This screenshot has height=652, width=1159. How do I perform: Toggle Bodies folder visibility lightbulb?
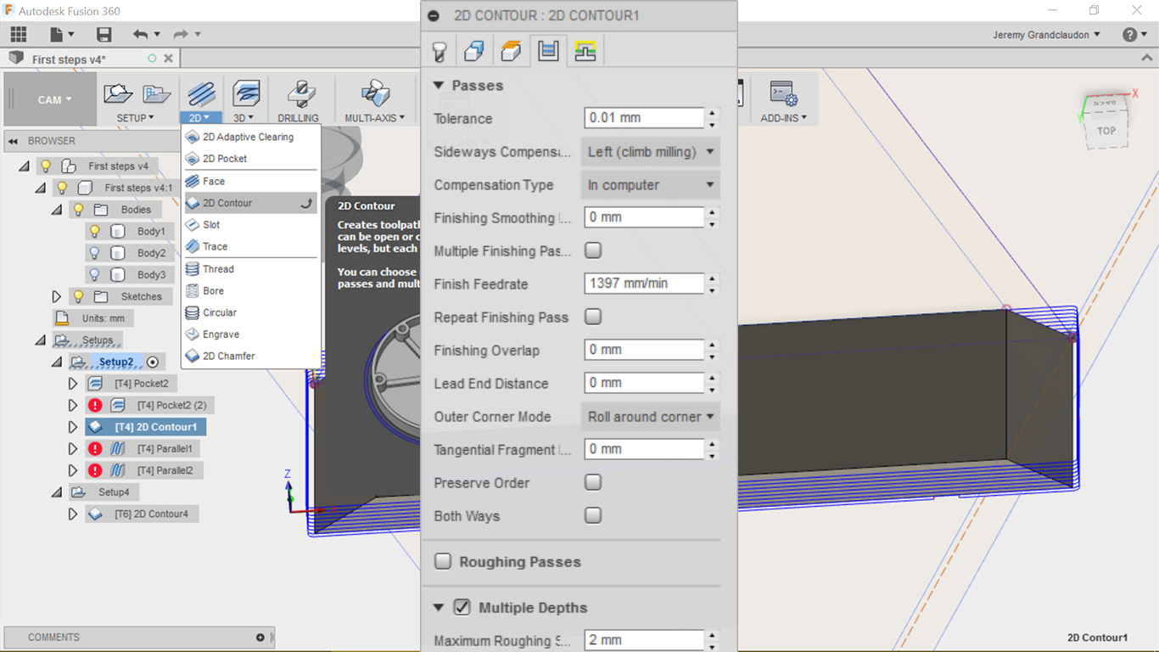pyautogui.click(x=78, y=209)
